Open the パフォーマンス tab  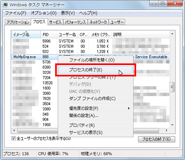(76, 22)
